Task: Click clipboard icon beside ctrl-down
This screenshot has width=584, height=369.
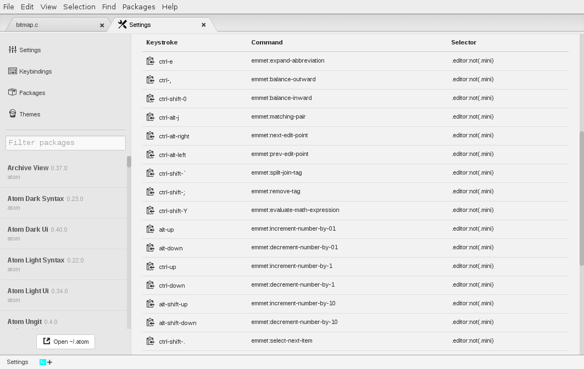Action: point(150,285)
